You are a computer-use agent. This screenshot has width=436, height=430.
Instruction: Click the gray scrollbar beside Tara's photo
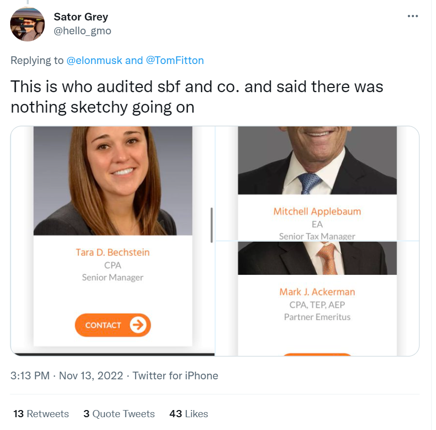(211, 225)
